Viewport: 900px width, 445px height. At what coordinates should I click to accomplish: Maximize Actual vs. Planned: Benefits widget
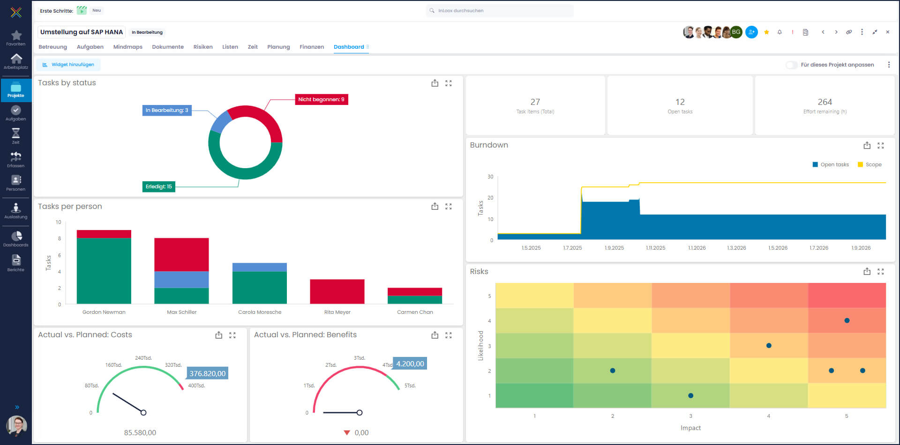pos(449,335)
